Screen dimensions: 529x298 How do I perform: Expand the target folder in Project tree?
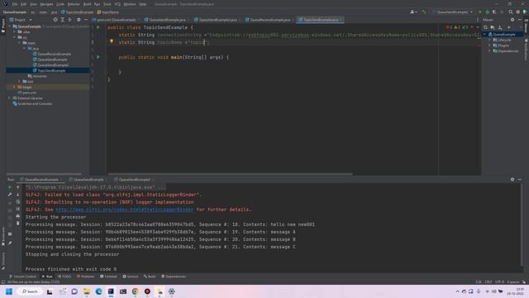click(15, 87)
